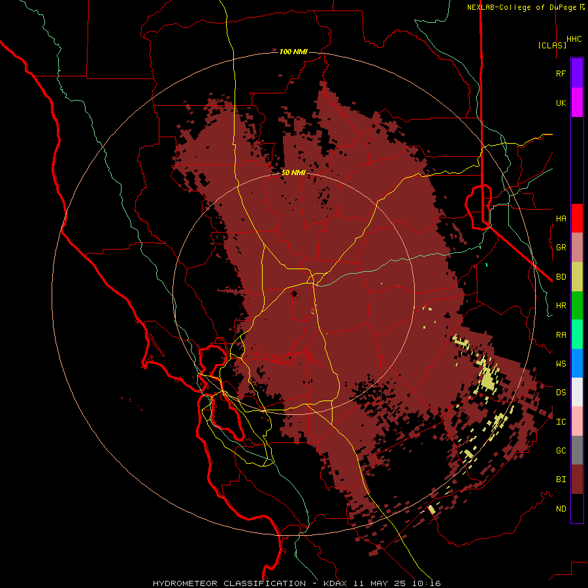
Task: Click the RF purple legend swatch
Action: (577, 73)
